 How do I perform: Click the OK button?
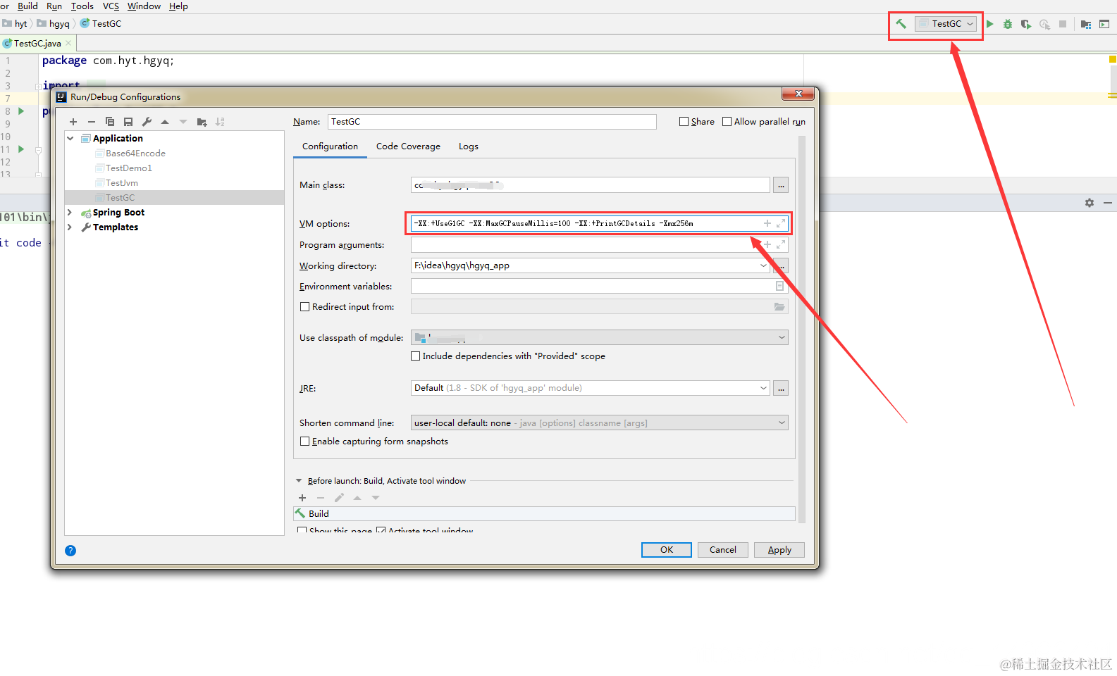pyautogui.click(x=666, y=550)
